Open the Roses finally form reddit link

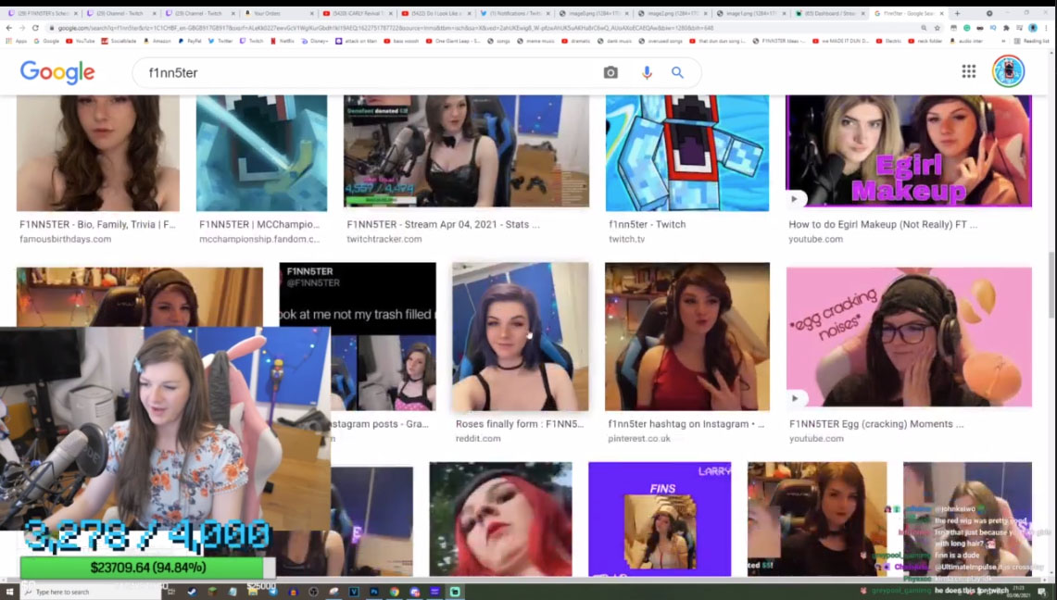[x=520, y=423]
